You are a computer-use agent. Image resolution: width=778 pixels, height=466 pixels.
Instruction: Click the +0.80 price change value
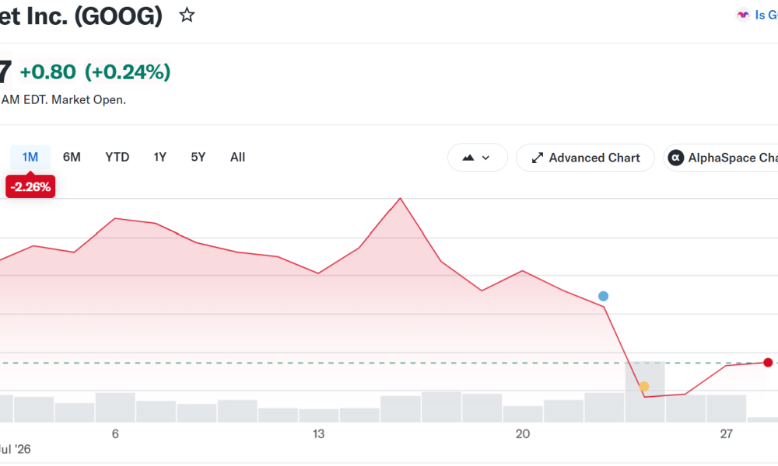(47, 71)
